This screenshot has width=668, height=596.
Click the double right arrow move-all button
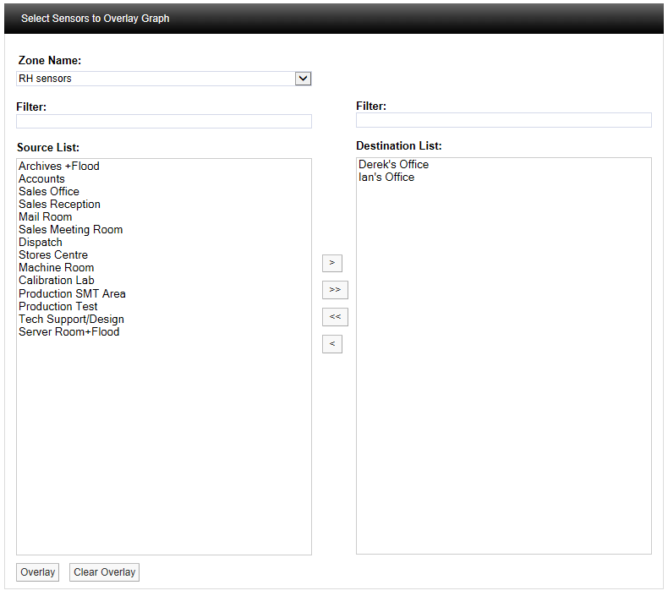click(335, 290)
